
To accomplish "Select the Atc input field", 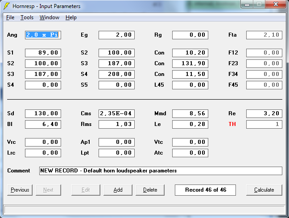I will click(190, 153).
